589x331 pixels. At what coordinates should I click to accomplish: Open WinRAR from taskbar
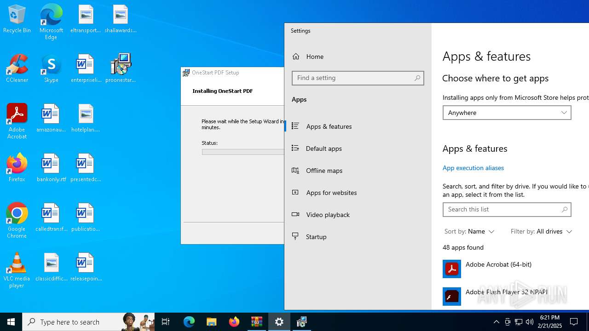(257, 322)
